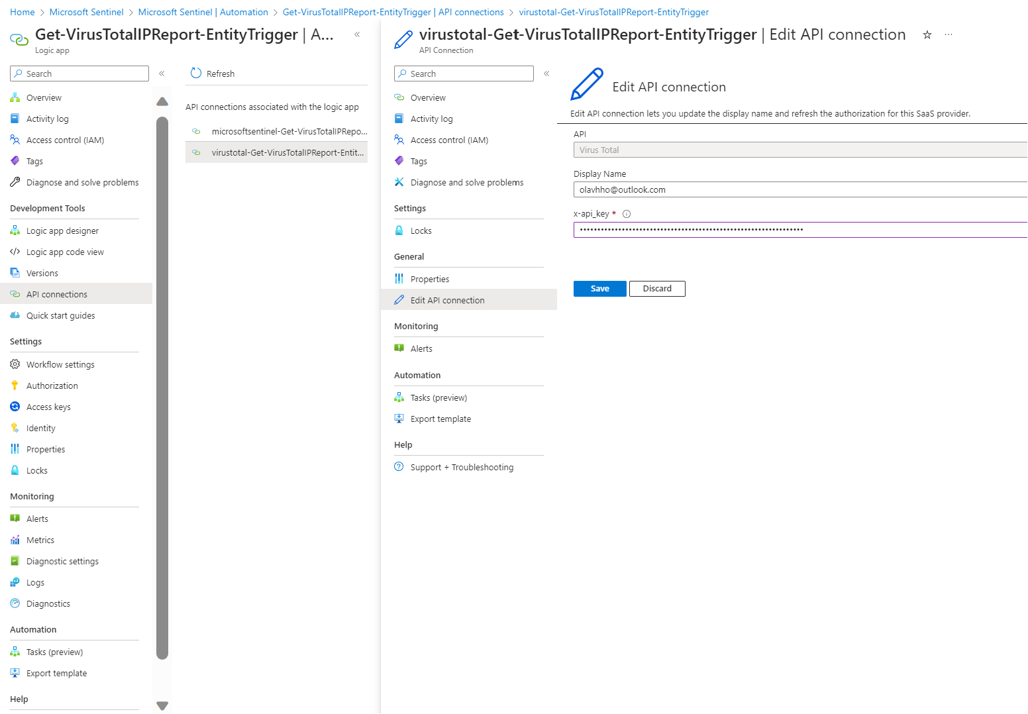Click the scrollbar down arrow
Image resolution: width=1028 pixels, height=714 pixels.
(x=162, y=705)
